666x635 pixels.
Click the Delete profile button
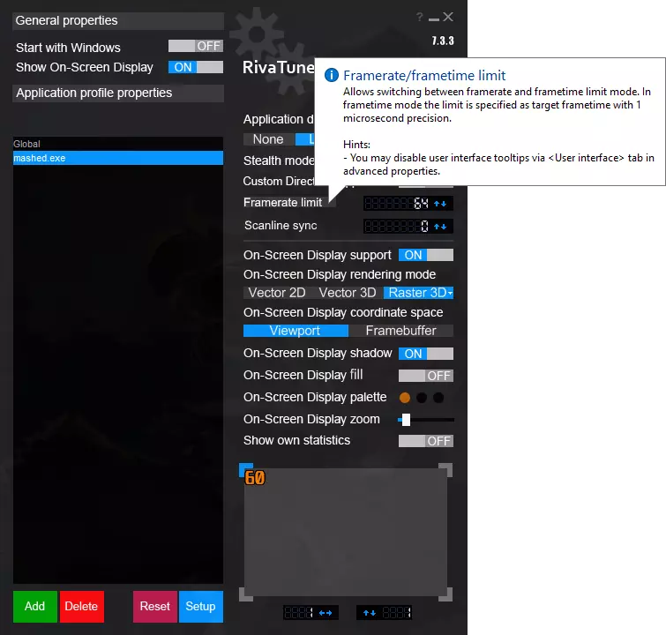81,606
